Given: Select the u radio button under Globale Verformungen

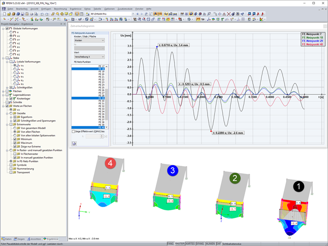Looking at the screenshot, I should click(11, 32).
